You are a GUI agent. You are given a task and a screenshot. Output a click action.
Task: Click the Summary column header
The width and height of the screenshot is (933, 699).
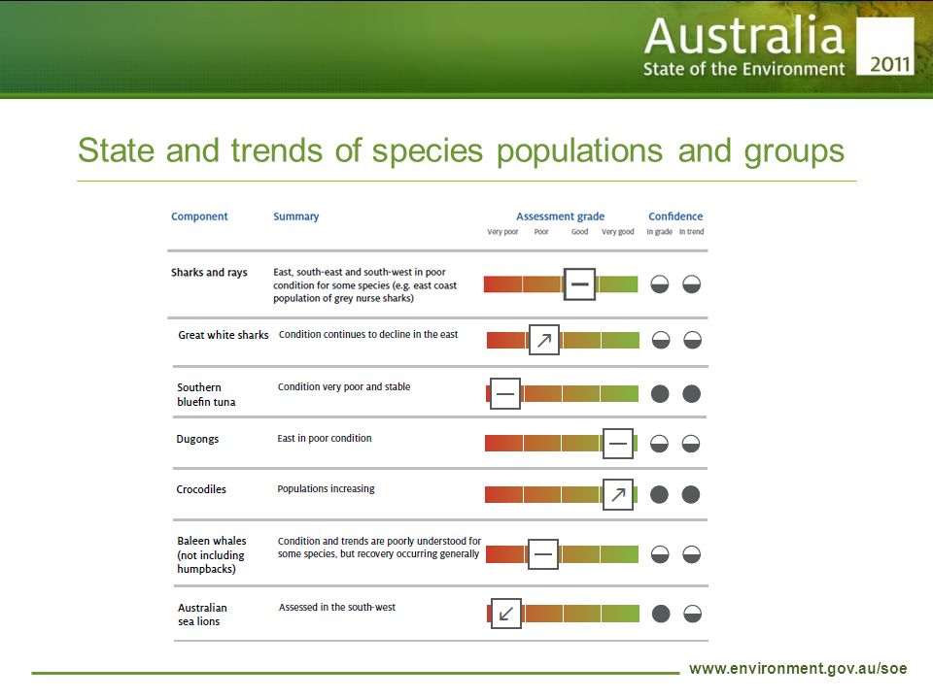pos(295,216)
